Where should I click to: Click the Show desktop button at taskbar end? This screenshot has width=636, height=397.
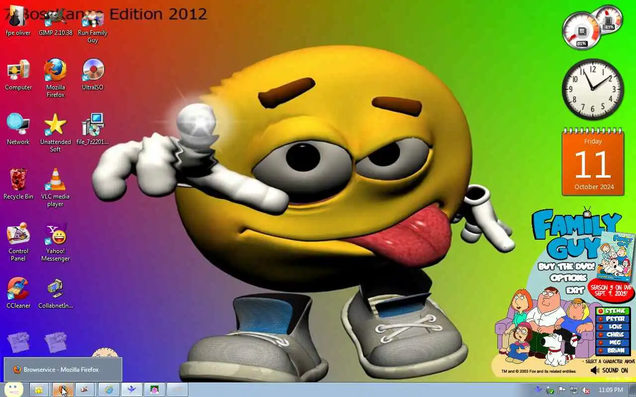point(632,390)
